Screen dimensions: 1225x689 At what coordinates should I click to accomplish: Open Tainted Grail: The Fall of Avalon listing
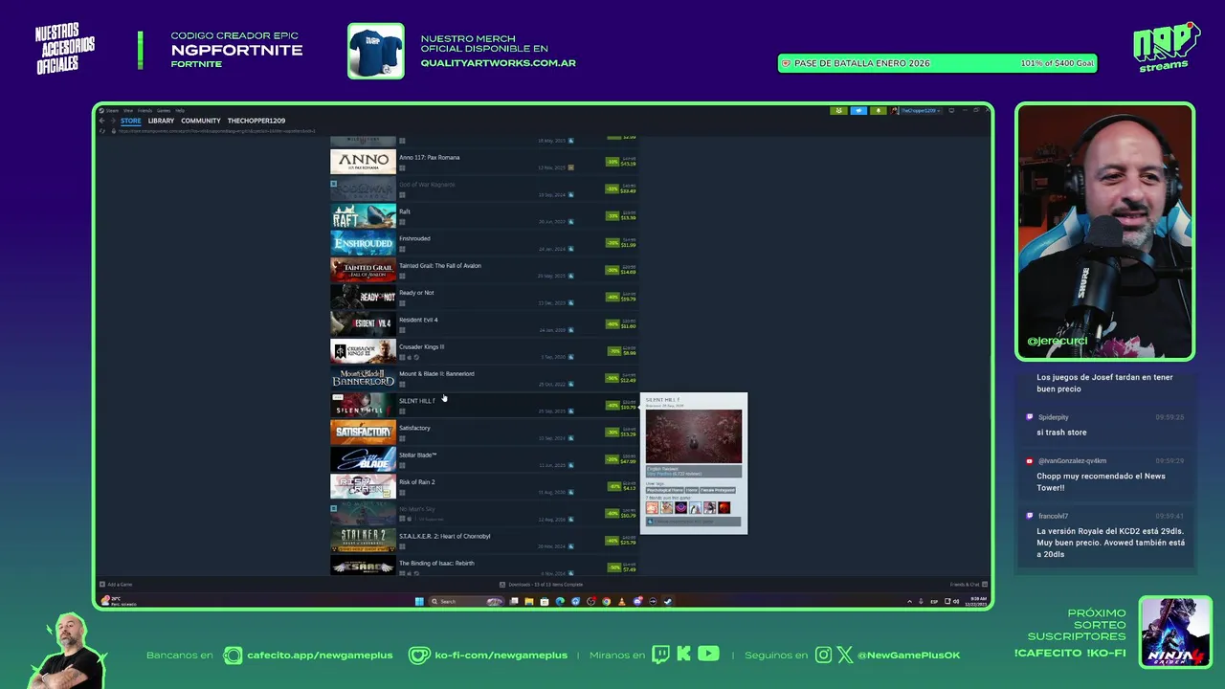483,270
